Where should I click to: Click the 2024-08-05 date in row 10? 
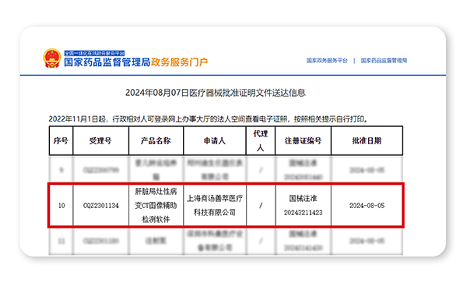pyautogui.click(x=367, y=206)
